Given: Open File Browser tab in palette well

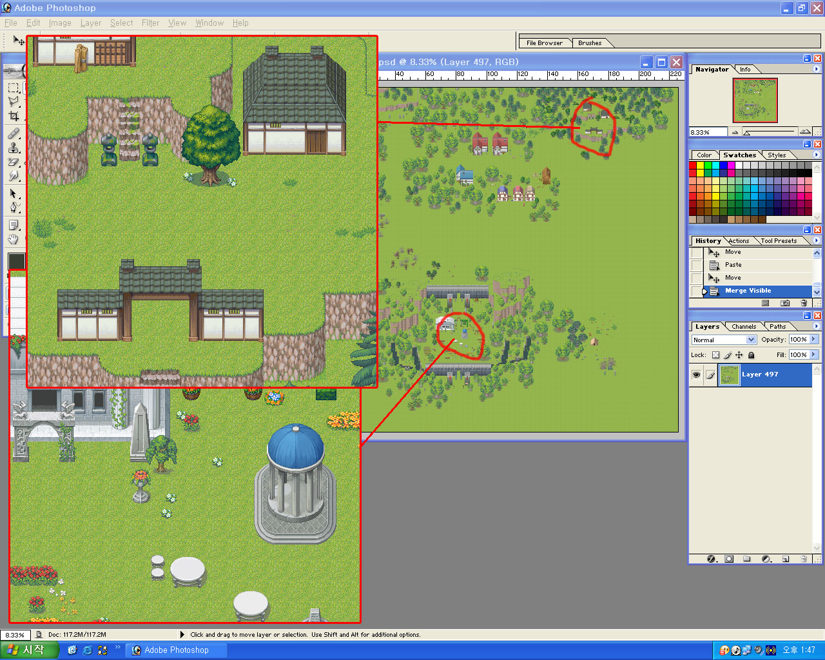Looking at the screenshot, I should pos(544,43).
